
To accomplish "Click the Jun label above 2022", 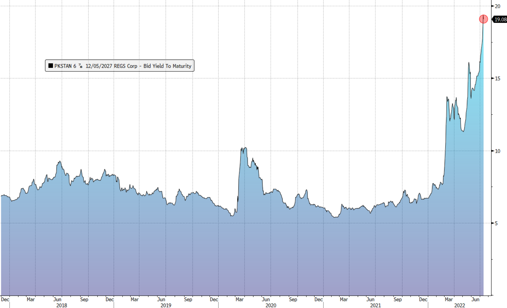I will pos(475,299).
